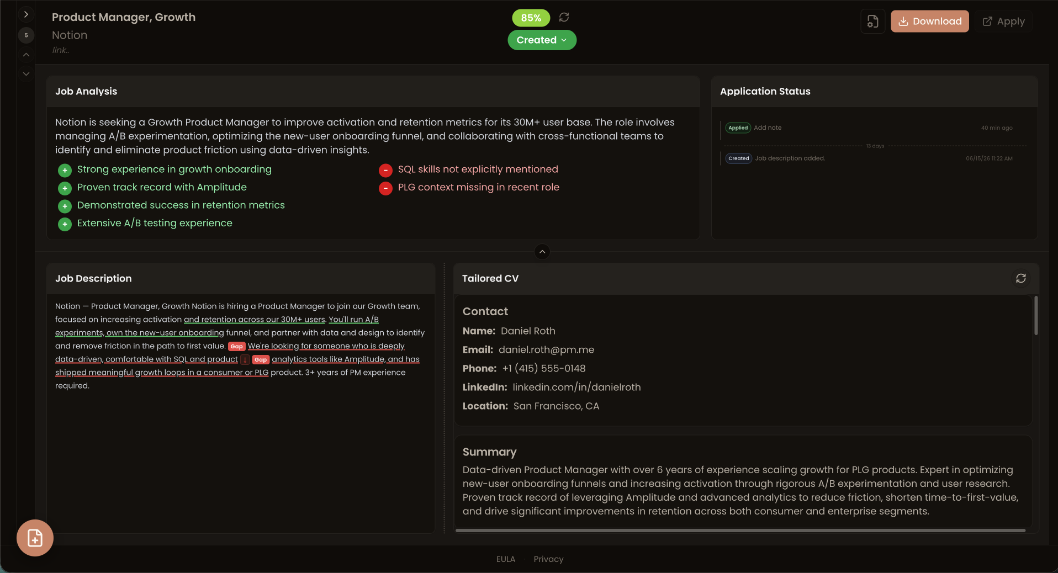Open the Privacy link
Screen dimensions: 1058x573
click(548, 559)
